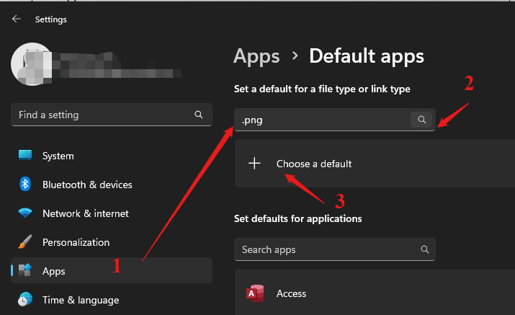Click 'Set a default for a file type' heading
This screenshot has width=515, height=315.
pos(322,89)
